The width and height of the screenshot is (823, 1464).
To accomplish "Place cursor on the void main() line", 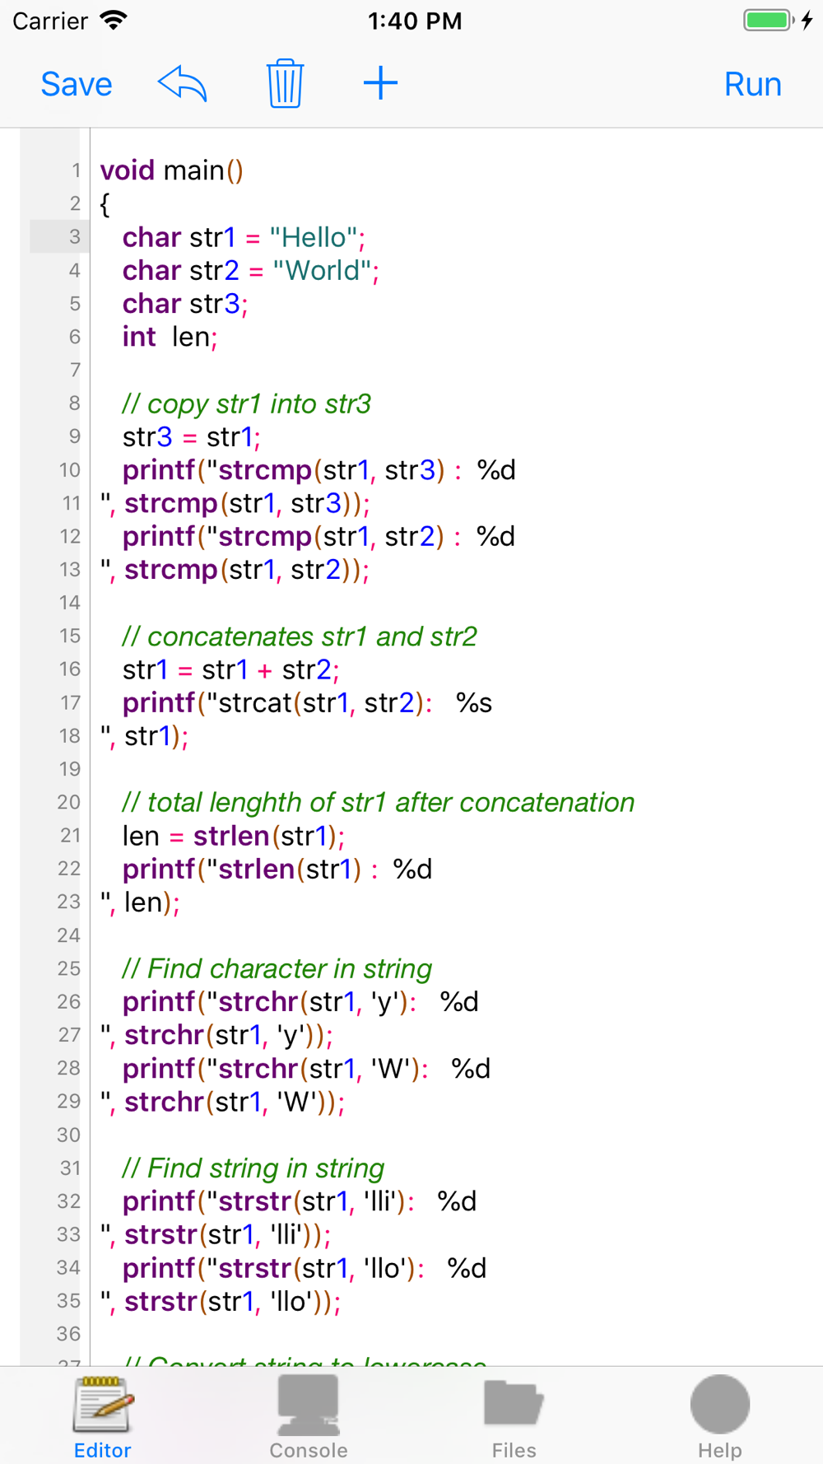I will tap(171, 170).
